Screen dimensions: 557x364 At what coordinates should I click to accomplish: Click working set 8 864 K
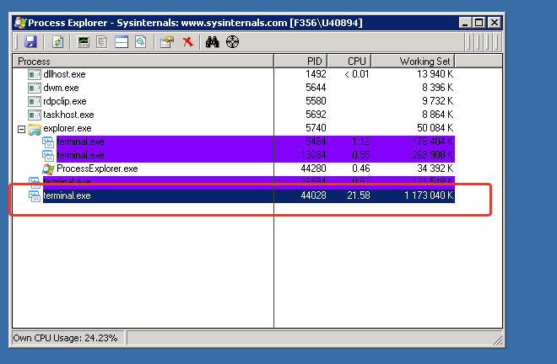(438, 115)
